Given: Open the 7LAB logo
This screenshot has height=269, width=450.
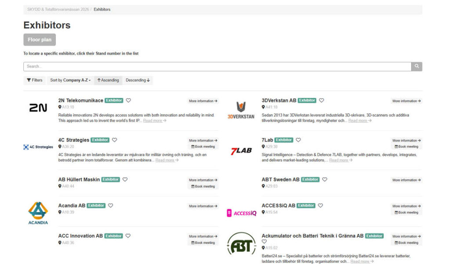Looking at the screenshot, I should pos(241,151).
